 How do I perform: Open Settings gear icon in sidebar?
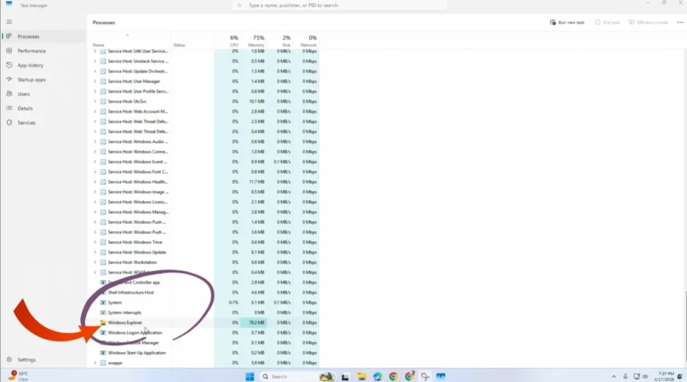pos(9,360)
